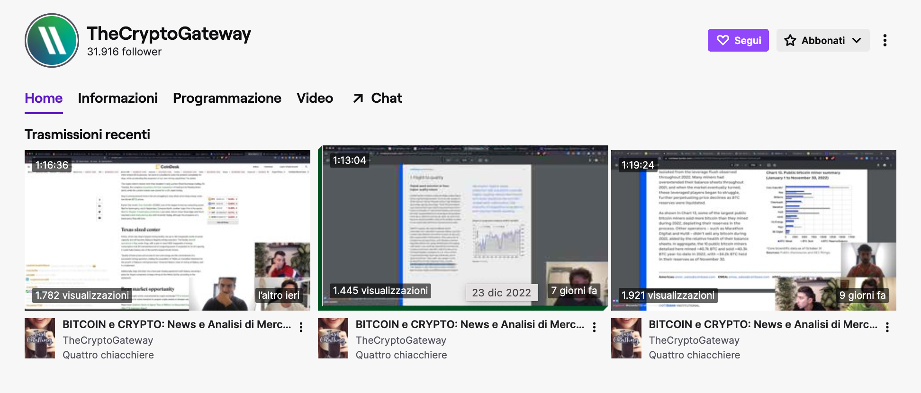Click the 1.445 visualizzazioni label
921x393 pixels.
coord(380,291)
